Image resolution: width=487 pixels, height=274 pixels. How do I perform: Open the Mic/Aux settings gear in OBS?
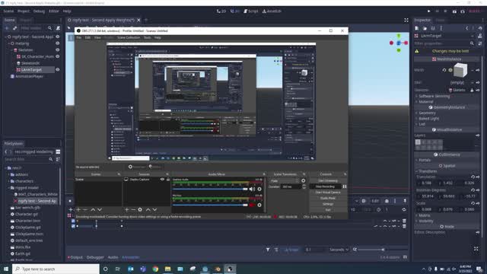(259, 205)
